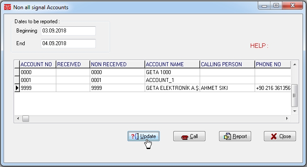This screenshot has width=307, height=167.
Task: Click the NON RECEIVED column header
Action: (117, 64)
